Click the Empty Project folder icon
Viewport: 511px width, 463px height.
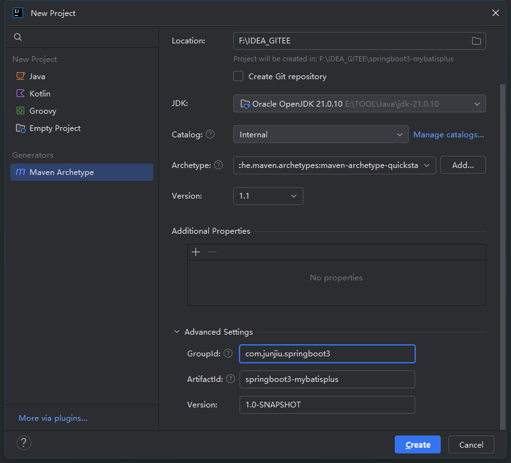tap(20, 128)
